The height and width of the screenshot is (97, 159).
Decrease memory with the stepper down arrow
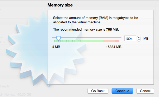pyautogui.click(x=139, y=40)
